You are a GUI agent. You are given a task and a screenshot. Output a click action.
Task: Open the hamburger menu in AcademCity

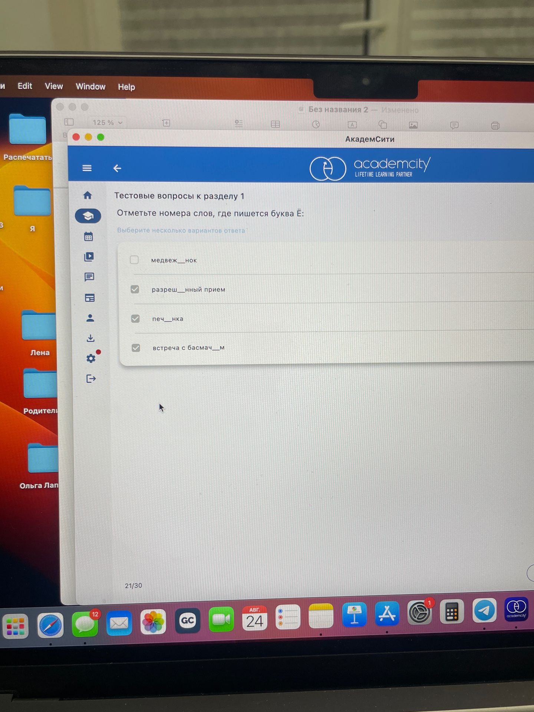pyautogui.click(x=87, y=168)
